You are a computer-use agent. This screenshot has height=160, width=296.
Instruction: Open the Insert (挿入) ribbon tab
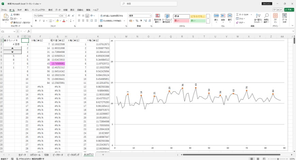(27, 10)
